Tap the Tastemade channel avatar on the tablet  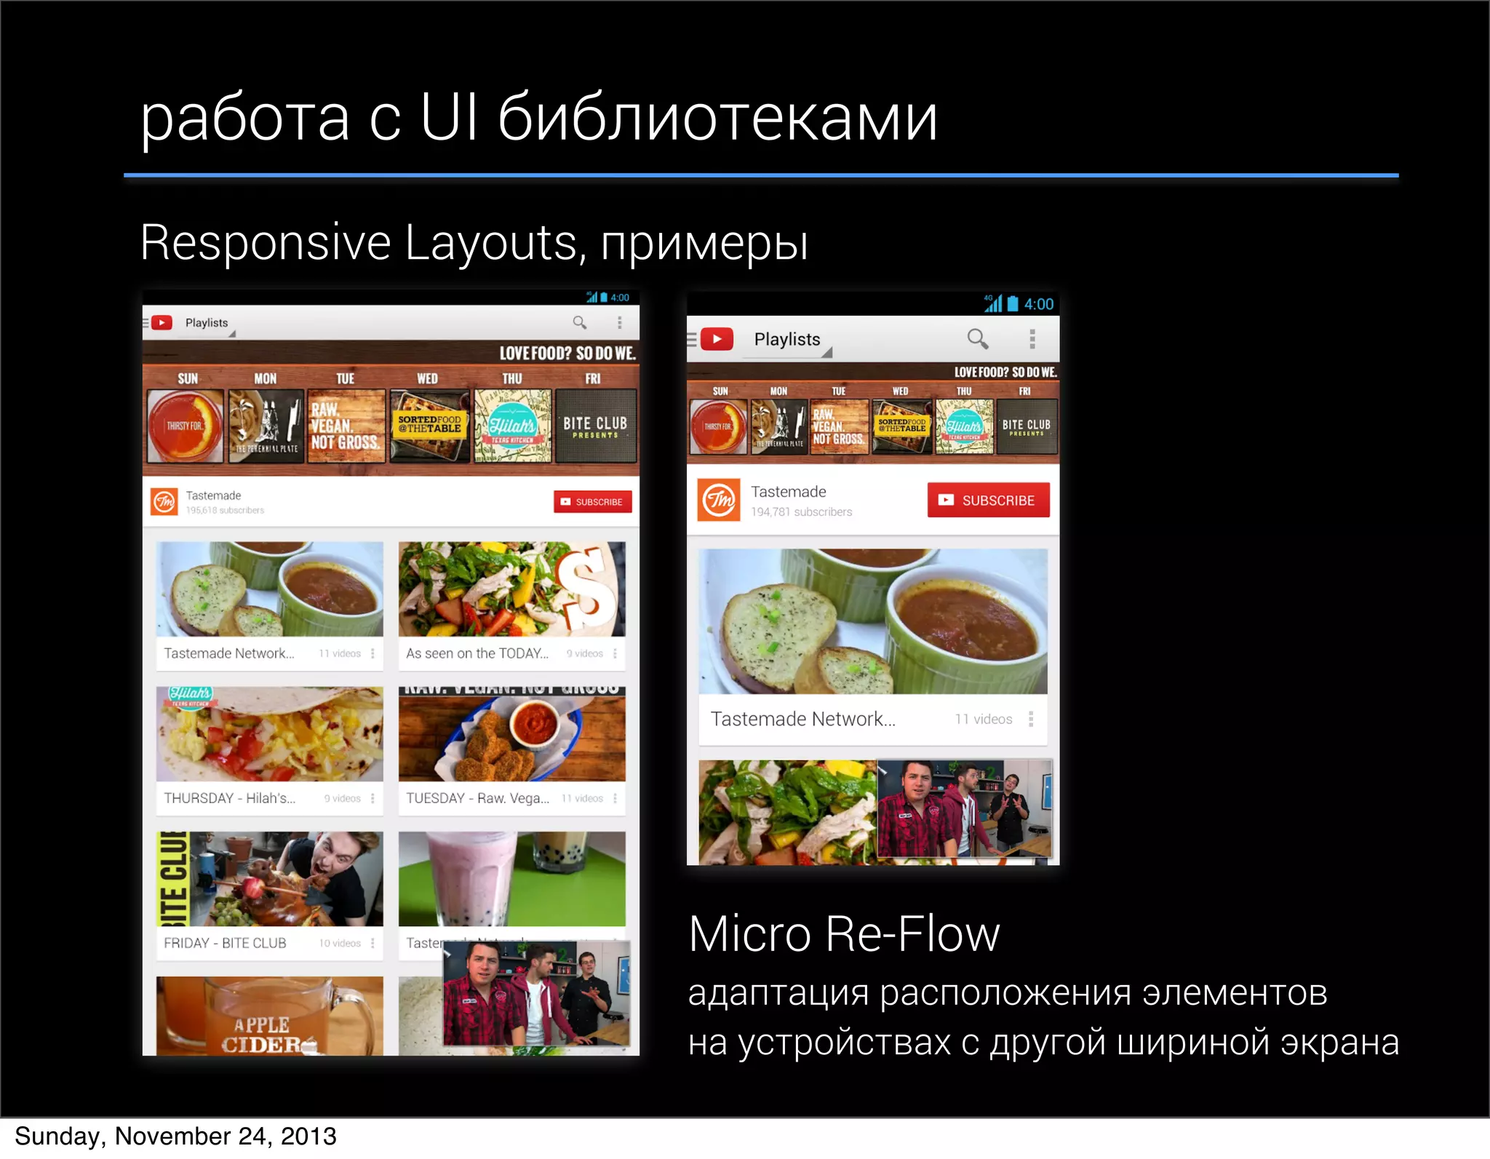[x=164, y=501]
